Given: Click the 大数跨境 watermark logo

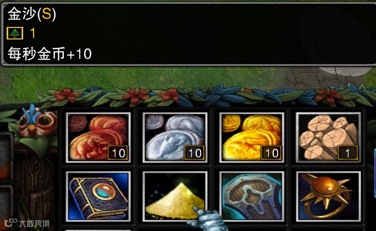Looking at the screenshot, I should point(27,223).
